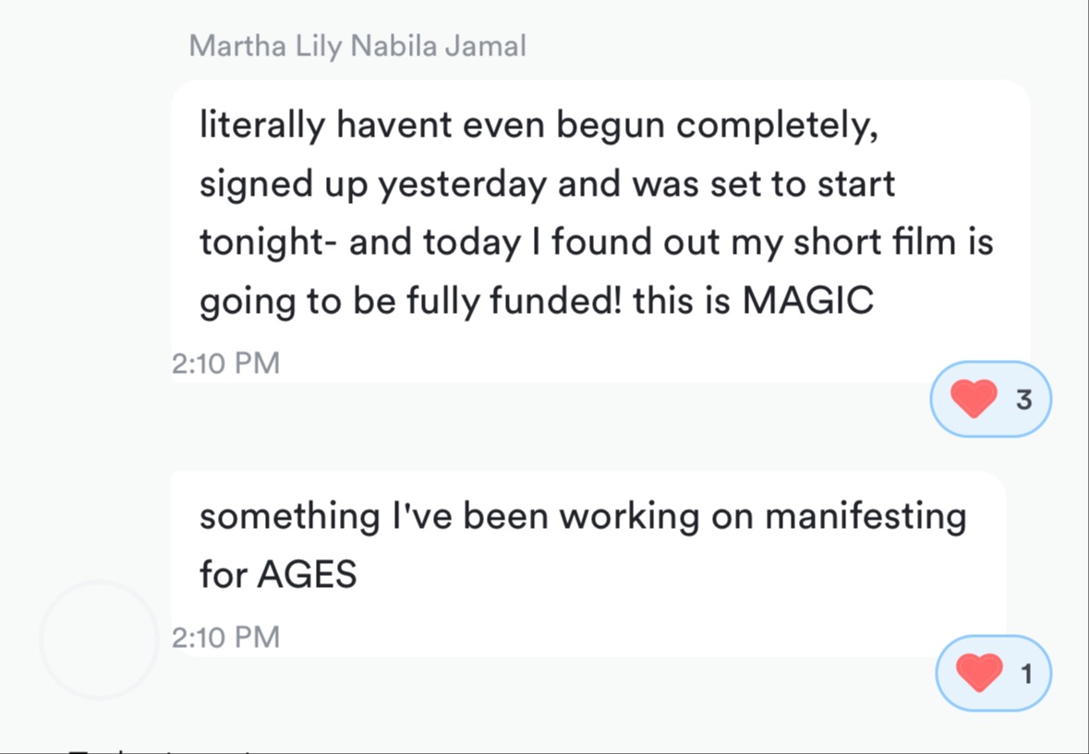Open the sender's empty avatar circle
The width and height of the screenshot is (1089, 754).
pyautogui.click(x=99, y=639)
